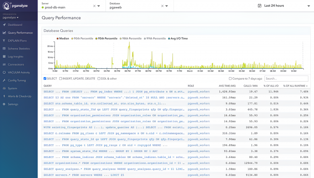Open Schema Statistics table icon
Viewport: 314px width, 178px height.
tap(4, 49)
